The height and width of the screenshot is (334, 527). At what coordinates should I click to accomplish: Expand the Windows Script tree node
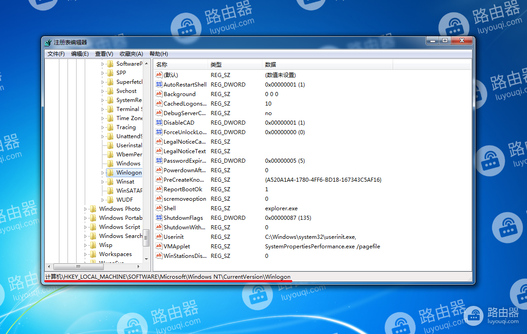pos(85,227)
